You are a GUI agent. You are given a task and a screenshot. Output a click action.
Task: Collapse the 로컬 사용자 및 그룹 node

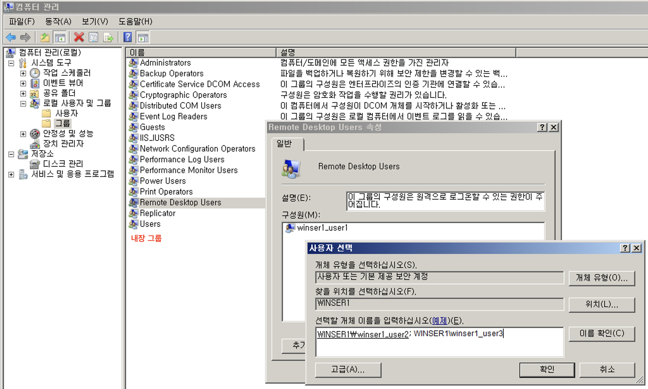pos(23,103)
